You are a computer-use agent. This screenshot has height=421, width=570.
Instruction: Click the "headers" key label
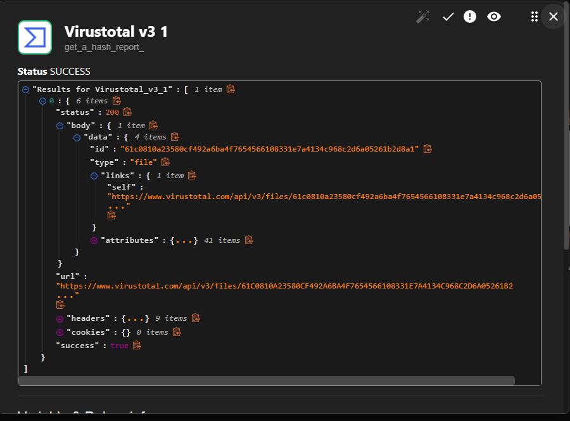coord(88,318)
